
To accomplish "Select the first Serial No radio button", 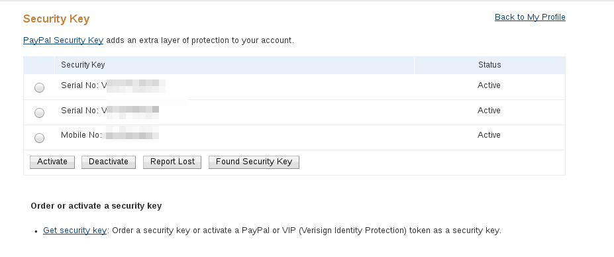I will 39,87.
